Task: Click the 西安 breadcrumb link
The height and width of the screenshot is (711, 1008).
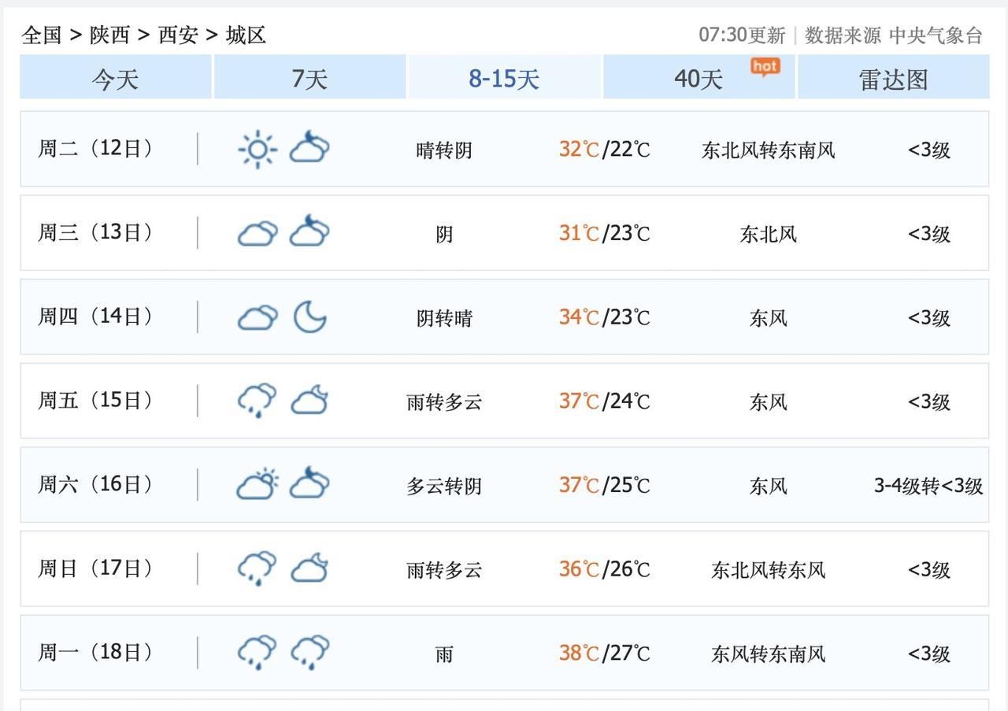Action: point(178,35)
